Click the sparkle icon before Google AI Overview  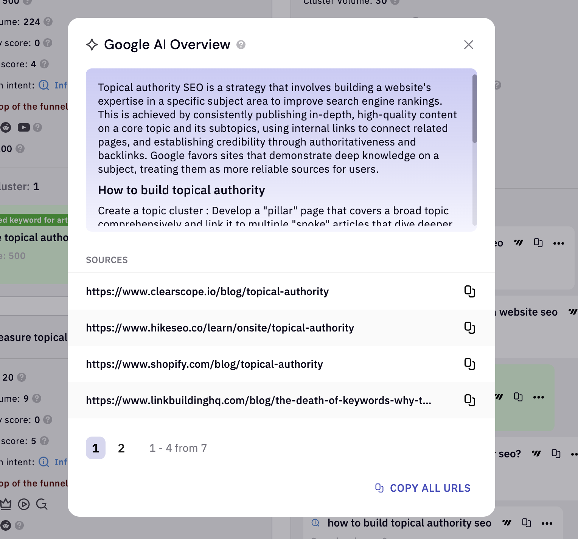pyautogui.click(x=92, y=45)
